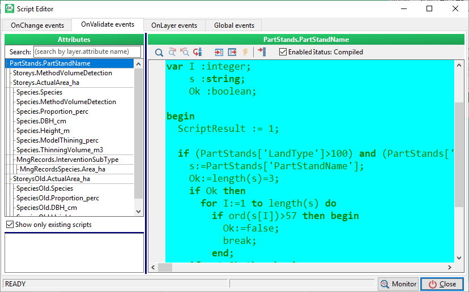Click the Find Previous icon

[x=185, y=52]
